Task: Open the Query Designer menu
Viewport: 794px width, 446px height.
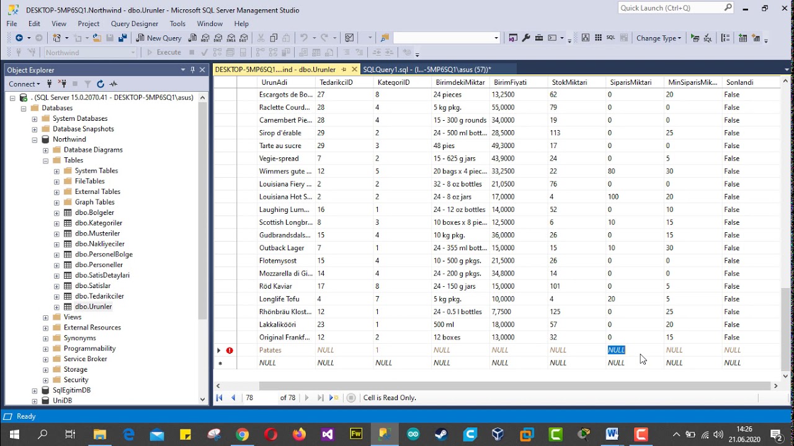Action: coord(135,24)
